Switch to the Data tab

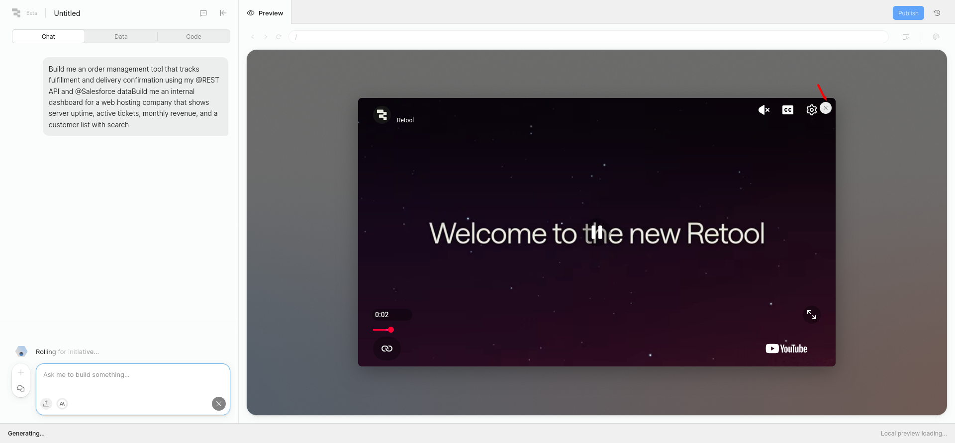coord(121,37)
